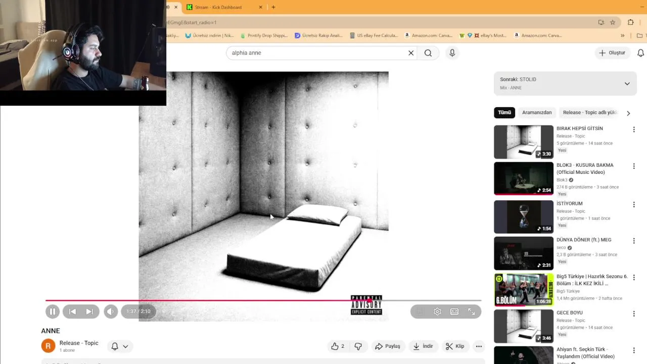This screenshot has width=647, height=364.
Task: Switch to theater mode view
Action: [454, 311]
